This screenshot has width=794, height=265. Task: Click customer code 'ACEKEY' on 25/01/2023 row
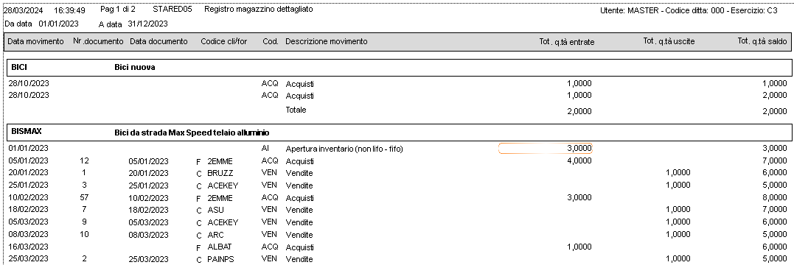point(223,185)
